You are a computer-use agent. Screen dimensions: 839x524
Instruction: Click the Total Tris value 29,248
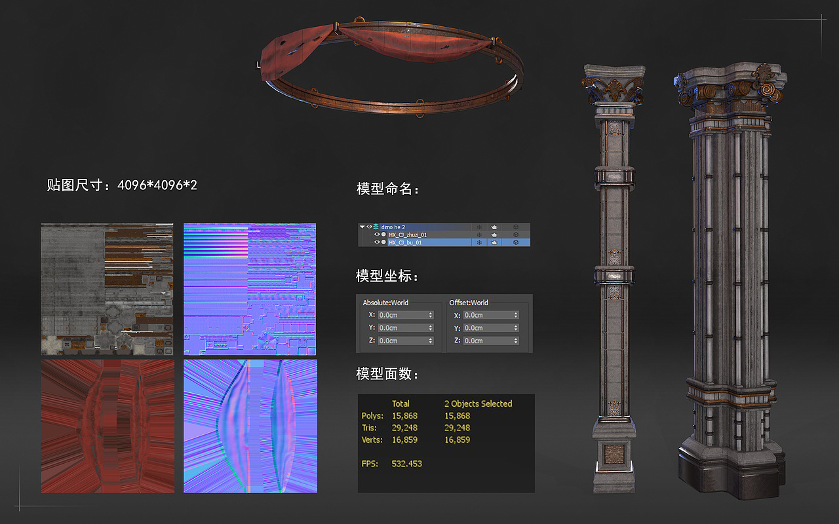(x=404, y=428)
